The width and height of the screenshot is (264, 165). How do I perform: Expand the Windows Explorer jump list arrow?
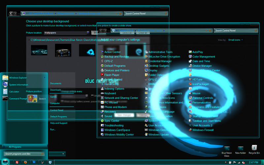pos(45,78)
